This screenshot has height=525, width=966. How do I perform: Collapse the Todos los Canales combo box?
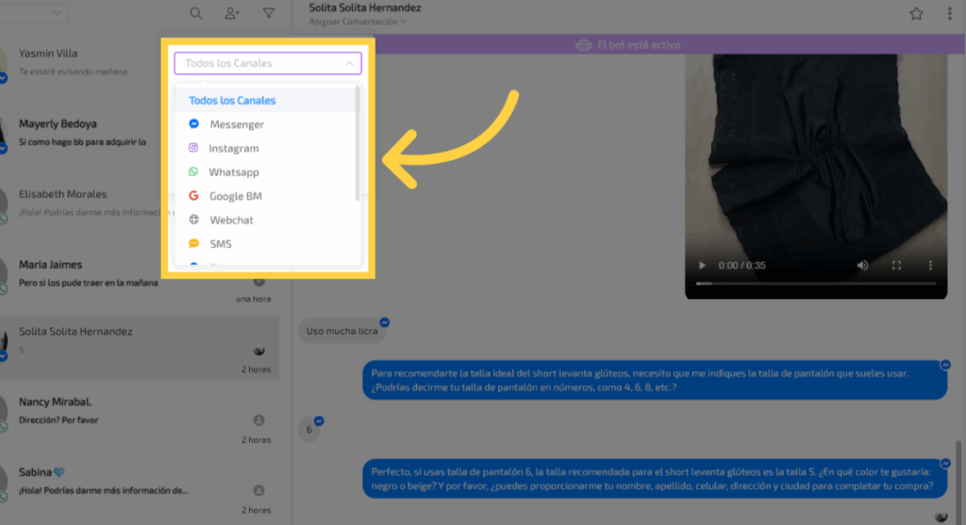click(349, 63)
